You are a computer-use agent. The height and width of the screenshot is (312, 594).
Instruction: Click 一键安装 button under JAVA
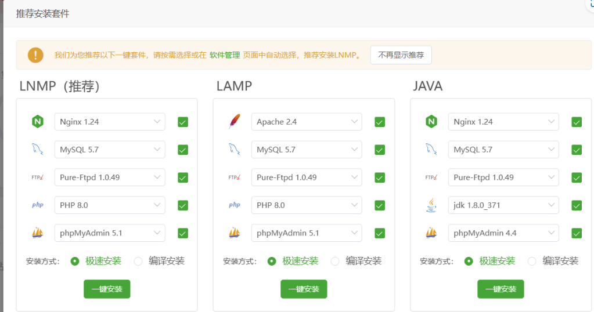tap(501, 289)
